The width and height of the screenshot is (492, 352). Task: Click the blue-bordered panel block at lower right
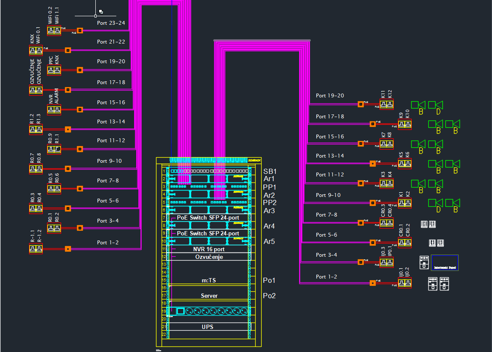click(x=445, y=262)
